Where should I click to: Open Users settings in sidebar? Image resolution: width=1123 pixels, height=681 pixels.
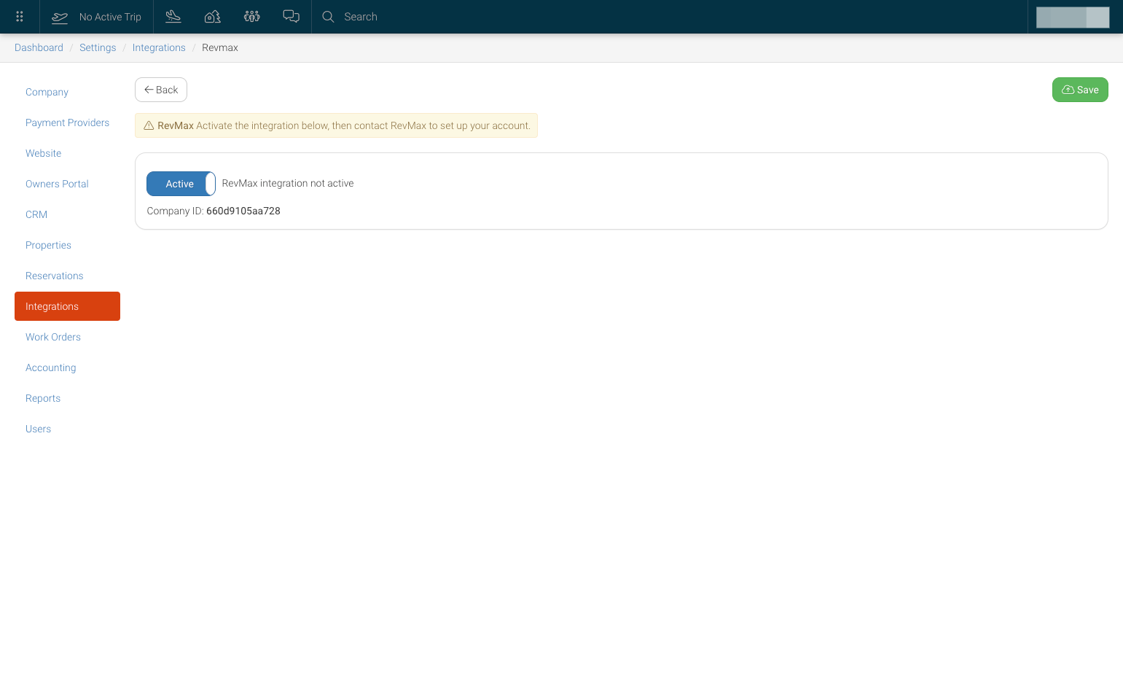pyautogui.click(x=67, y=429)
